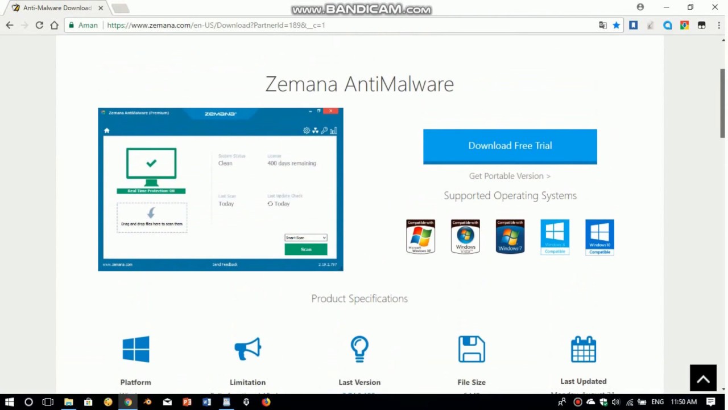Click the Zemana app screenshot image
This screenshot has height=410, width=728.
(x=221, y=189)
